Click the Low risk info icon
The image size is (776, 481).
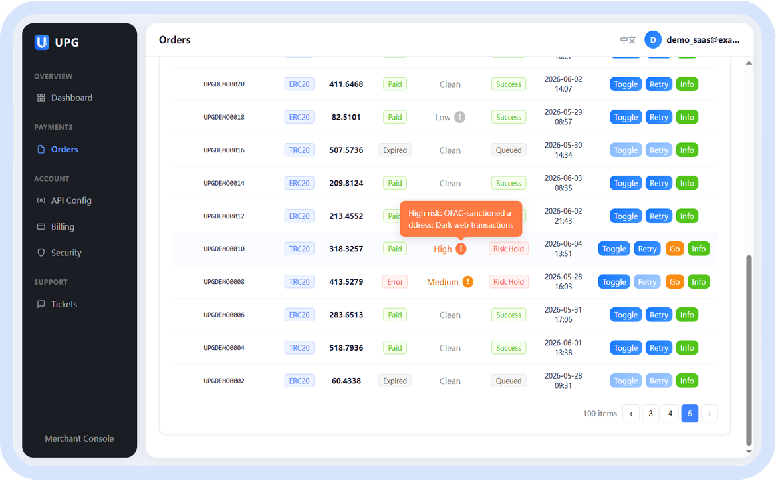coord(459,117)
